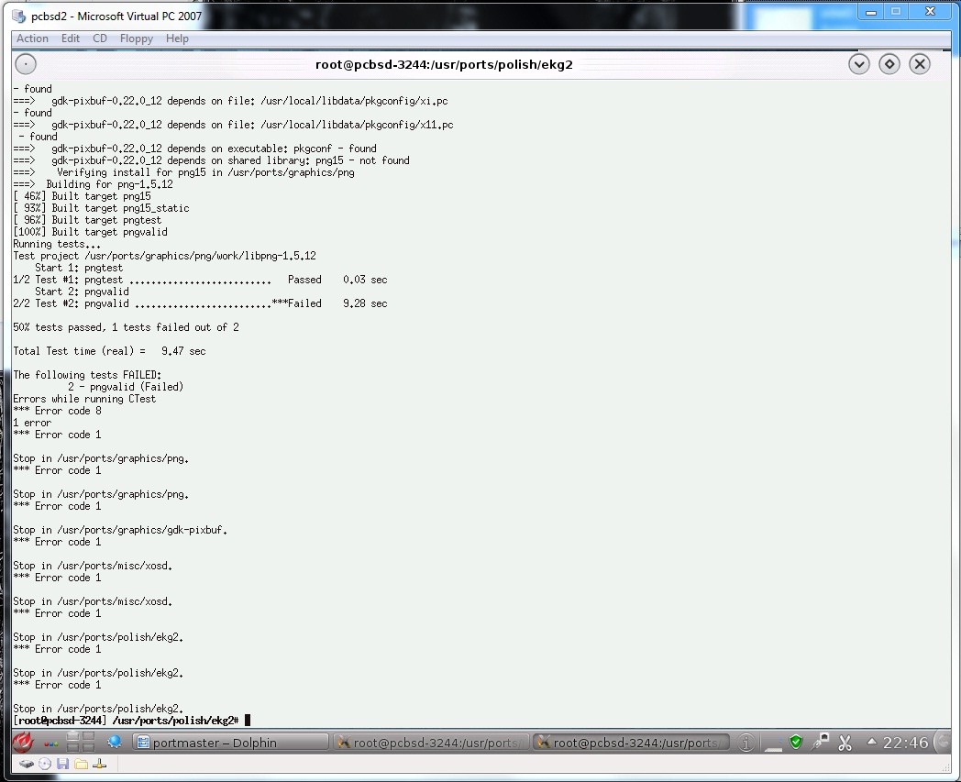
Task: Click the terminal prompt line with cursor
Action: (x=132, y=720)
